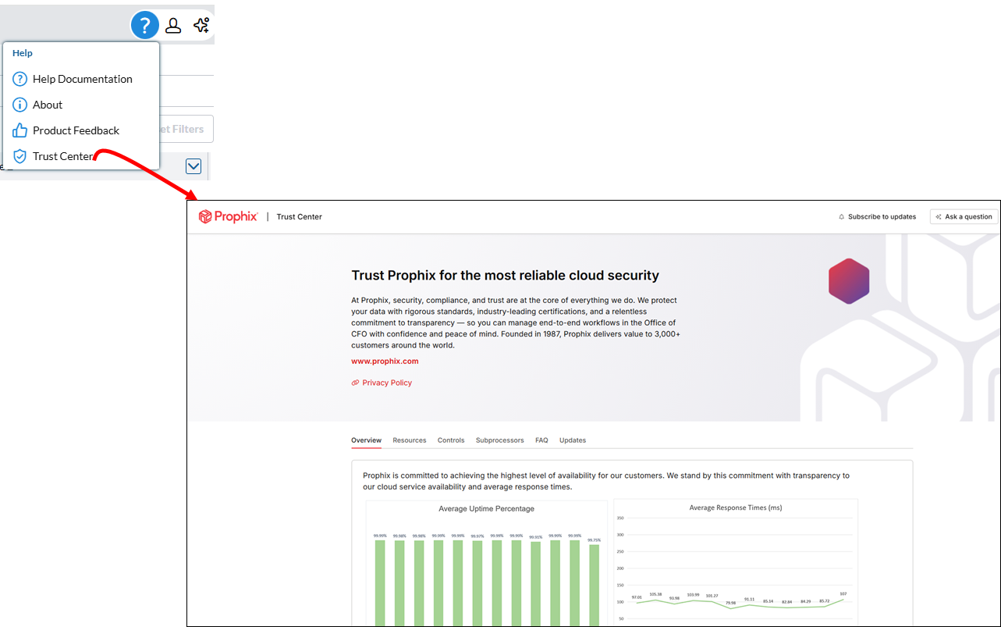Screen dimensions: 1001x627
Task: Click the blue Help question mark icon
Action: pyautogui.click(x=144, y=25)
